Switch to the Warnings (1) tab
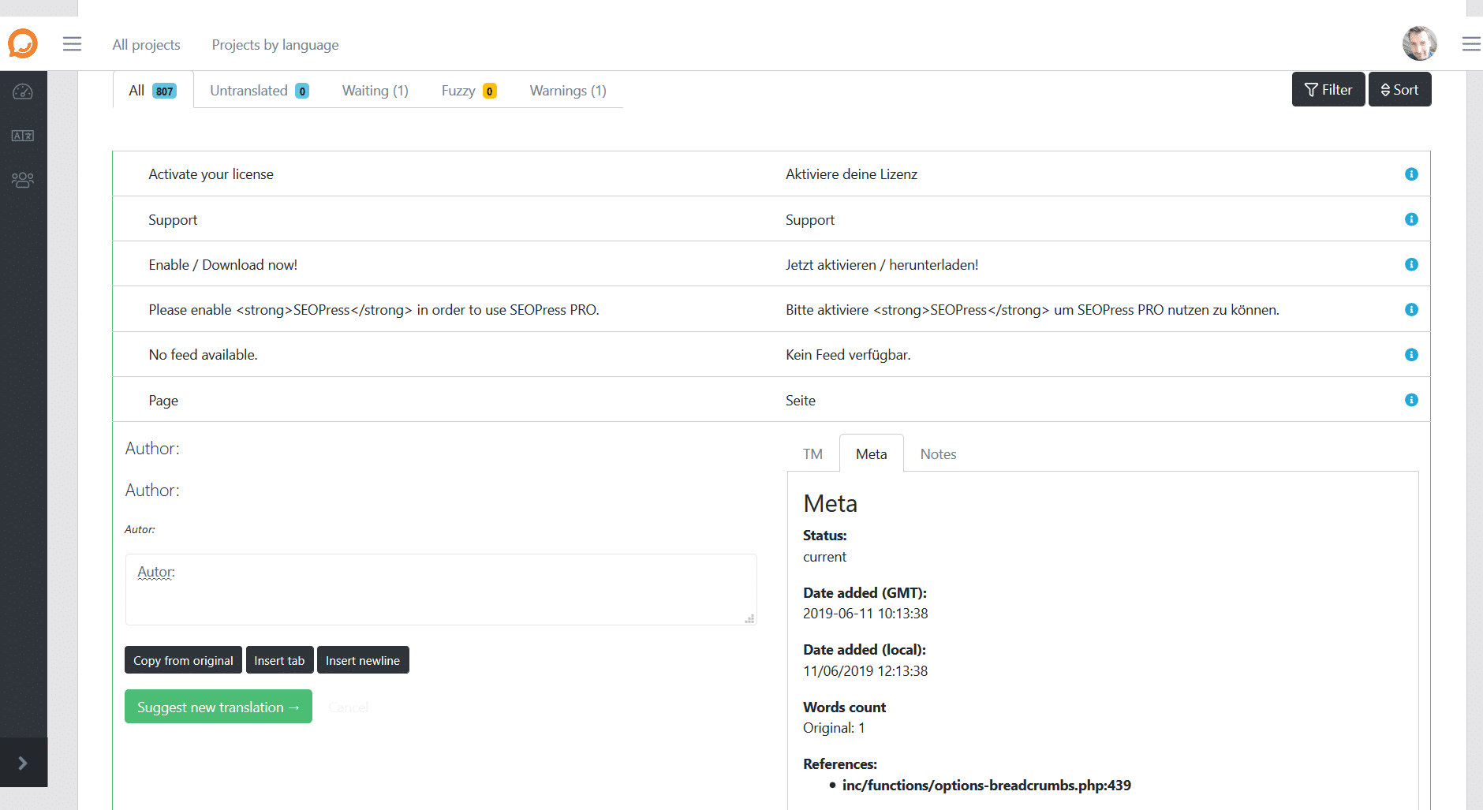This screenshot has width=1483, height=810. coord(568,91)
